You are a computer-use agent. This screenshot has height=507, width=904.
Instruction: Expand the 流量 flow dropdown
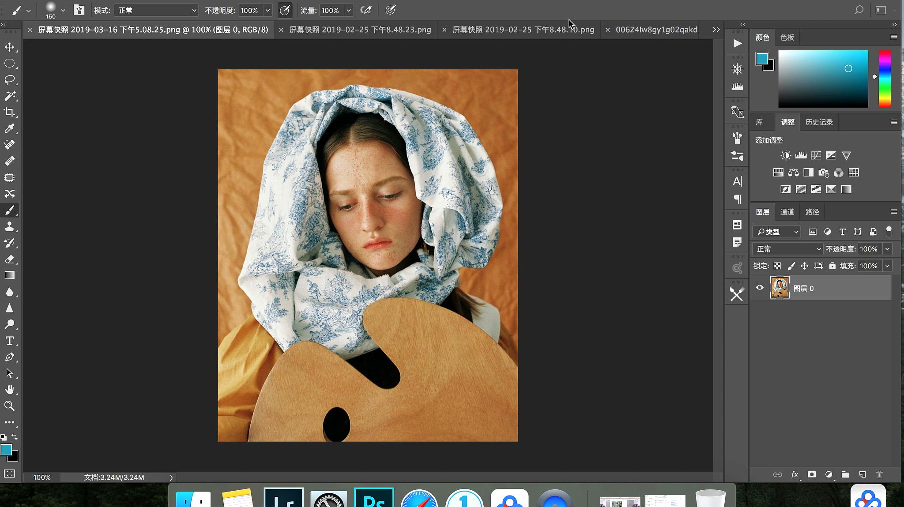pos(348,10)
